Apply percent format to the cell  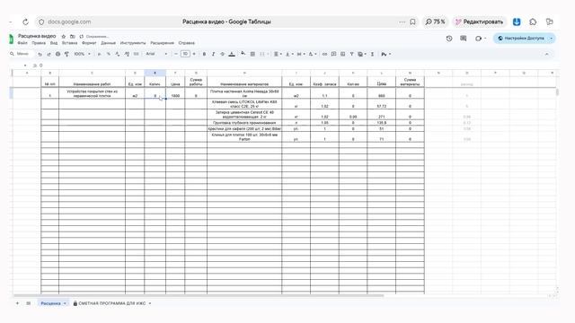pos(109,54)
